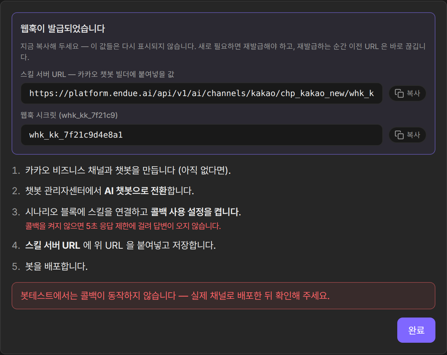This screenshot has height=355, width=447.
Task: Click the red 5초 응답 제한 warning
Action: (x=123, y=226)
